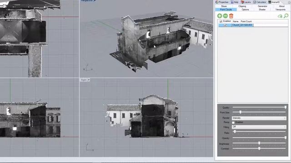This screenshot has width=291, height=163.
Task: Uncheck the Church row enabled checkbox
Action: 225,25
